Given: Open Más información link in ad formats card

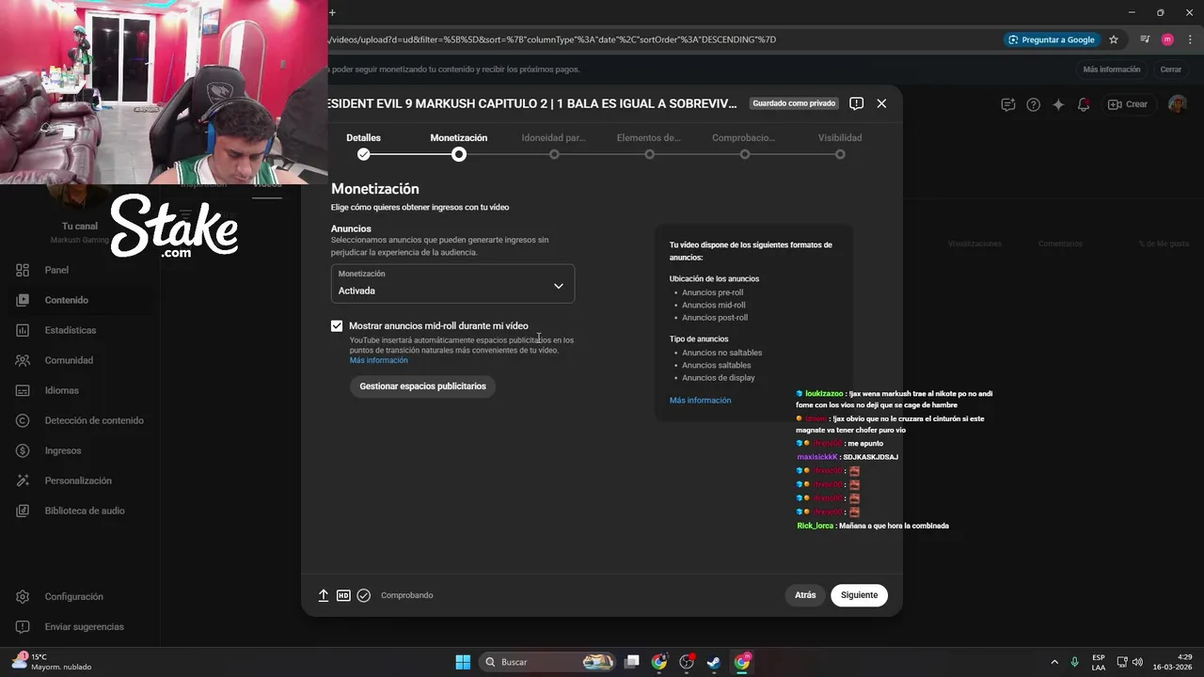Looking at the screenshot, I should click(700, 401).
